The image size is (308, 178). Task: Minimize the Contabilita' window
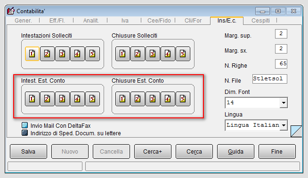[x=262, y=11]
